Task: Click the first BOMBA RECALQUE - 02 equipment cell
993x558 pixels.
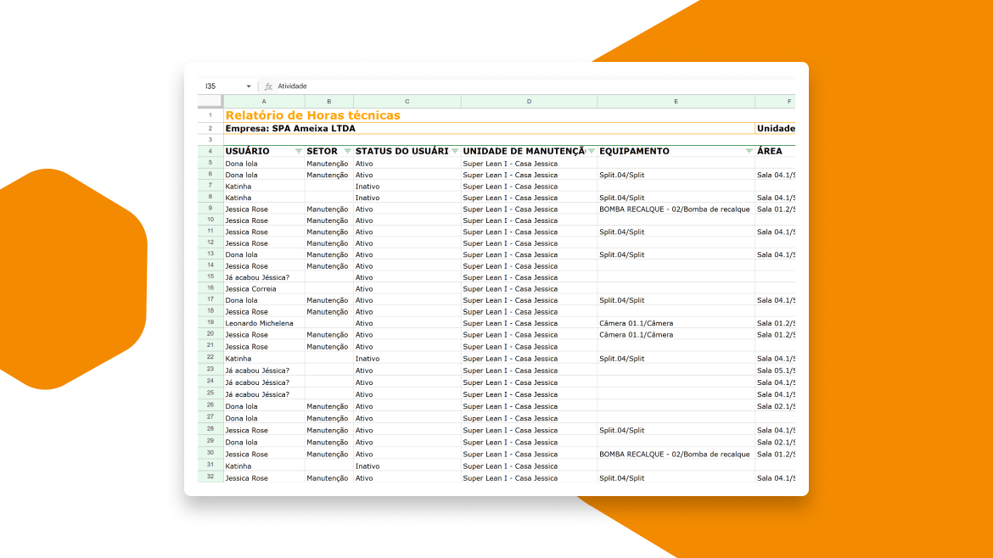Action: [674, 209]
